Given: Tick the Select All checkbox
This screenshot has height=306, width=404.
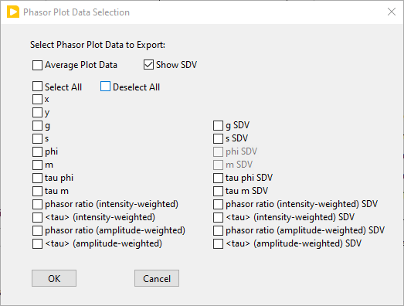Looking at the screenshot, I should pos(37,87).
